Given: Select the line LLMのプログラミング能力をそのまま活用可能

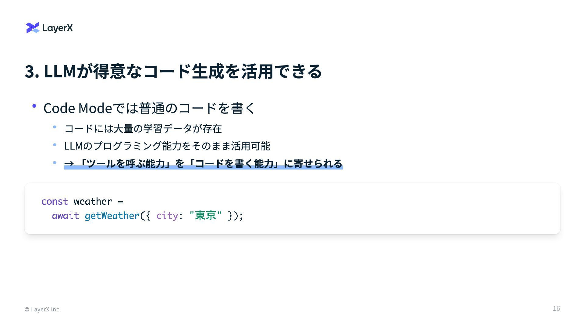Looking at the screenshot, I should click(x=167, y=146).
